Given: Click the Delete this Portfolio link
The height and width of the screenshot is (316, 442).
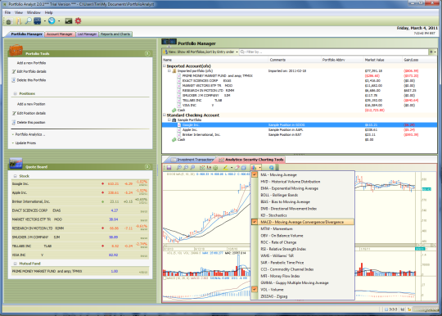Looking at the screenshot, I should 31,80.
